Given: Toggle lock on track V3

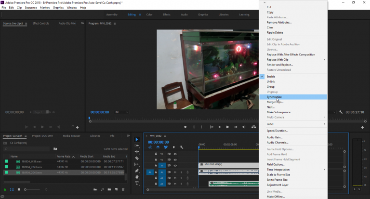Looking at the screenshot, I should click(x=156, y=154).
